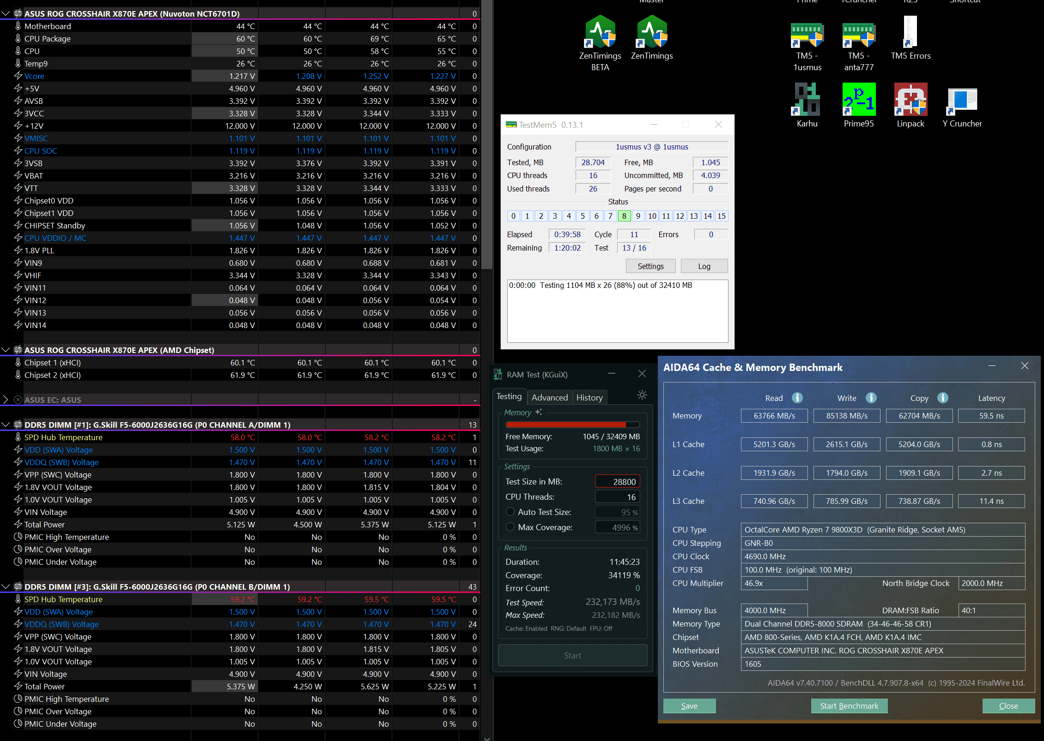Select the Auto Test Size radio button
This screenshot has width=1044, height=741.
[510, 512]
